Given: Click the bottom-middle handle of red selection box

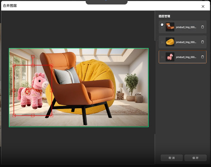Looking at the screenshot, I should (x=33, y=115).
